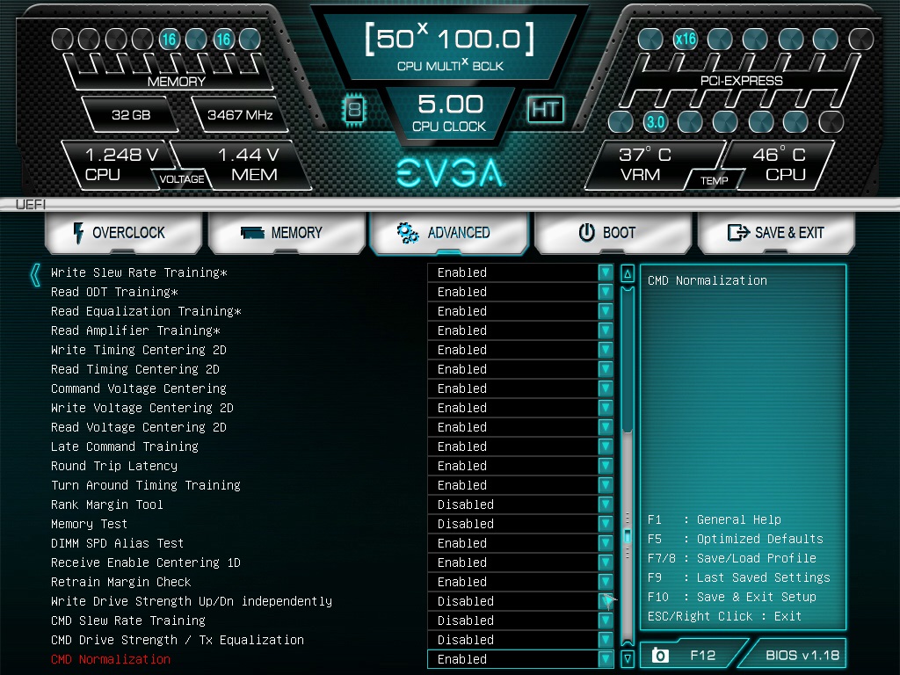Expand Rank Margin Tool arrow
The height and width of the screenshot is (675, 900).
pyautogui.click(x=605, y=504)
